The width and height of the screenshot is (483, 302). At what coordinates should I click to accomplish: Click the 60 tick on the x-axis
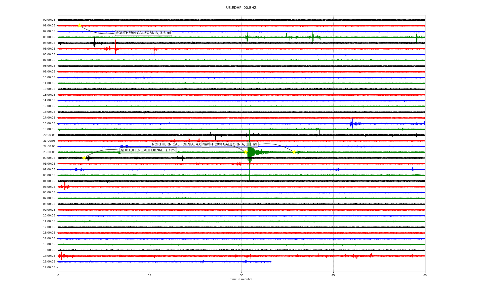pyautogui.click(x=425, y=275)
